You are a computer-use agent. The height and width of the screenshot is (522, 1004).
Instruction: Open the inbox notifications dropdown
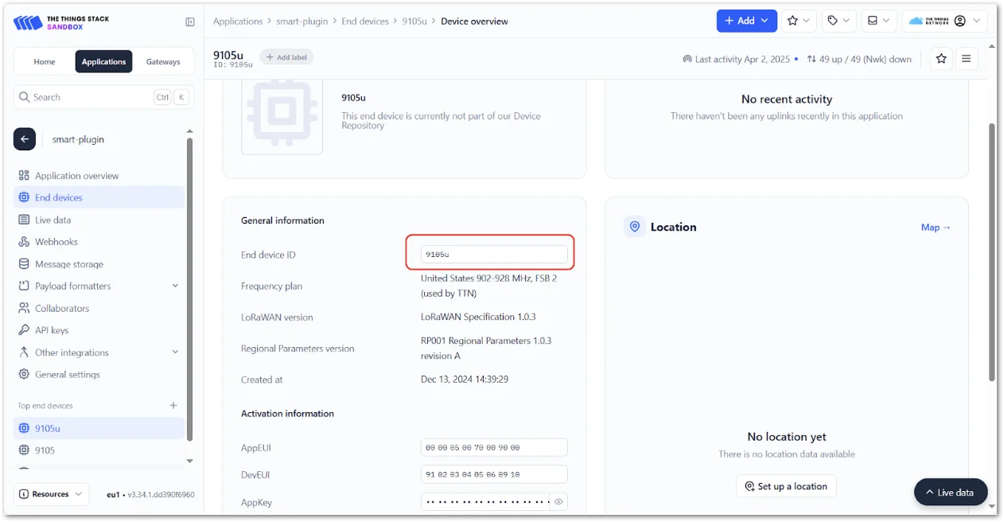click(879, 21)
